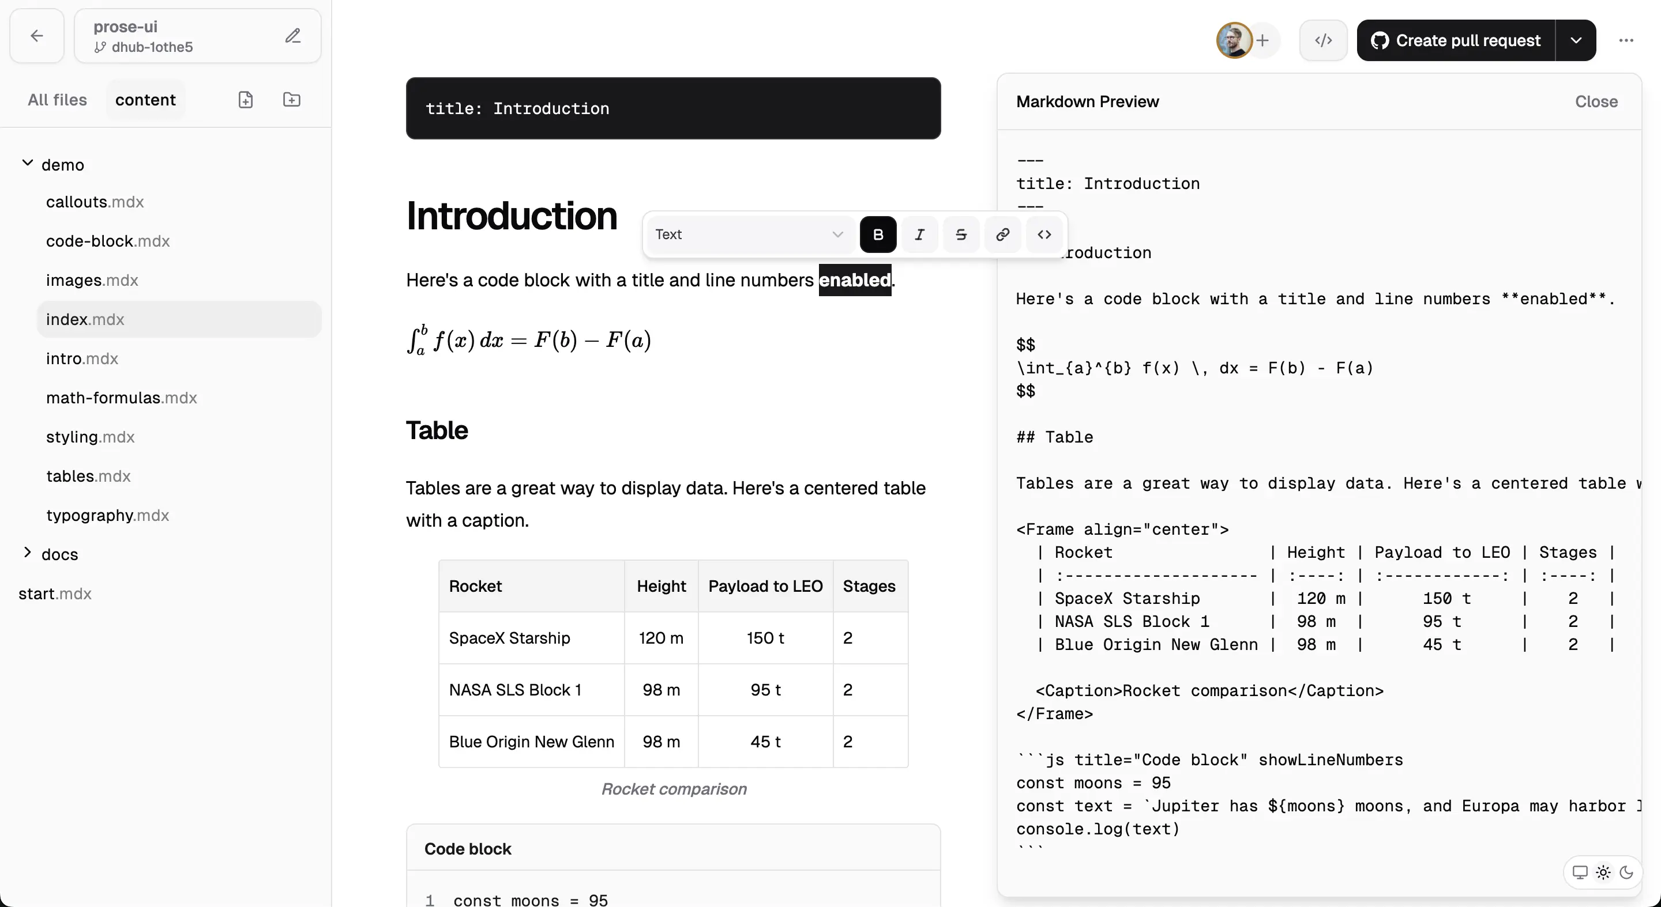
Task: Apply italic formatting
Action: click(919, 234)
